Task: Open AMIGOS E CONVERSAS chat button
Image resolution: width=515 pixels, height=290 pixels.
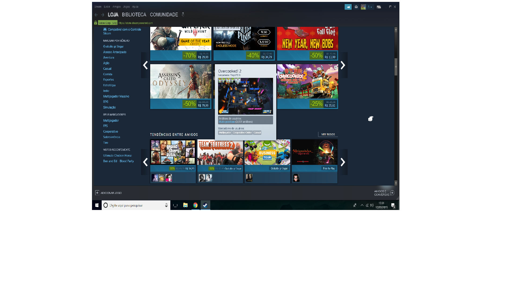Action: click(384, 193)
